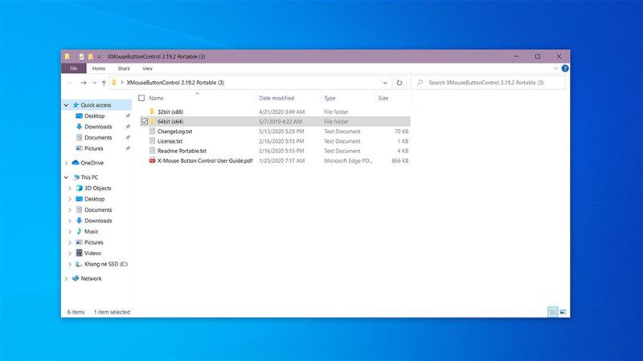Screen dimensions: 643x361
Task: Expand the OneDrive tree node
Action: click(66, 163)
